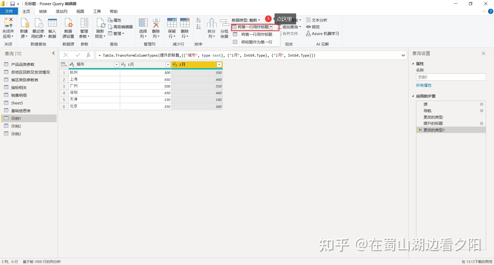
Task: Switch to the 工具 tab
Action: (97, 11)
